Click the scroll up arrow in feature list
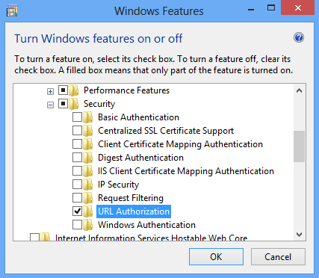 pos(300,90)
